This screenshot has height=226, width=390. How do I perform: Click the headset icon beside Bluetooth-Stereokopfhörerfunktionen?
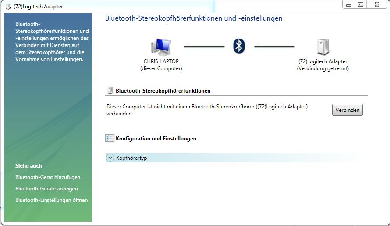(x=110, y=90)
